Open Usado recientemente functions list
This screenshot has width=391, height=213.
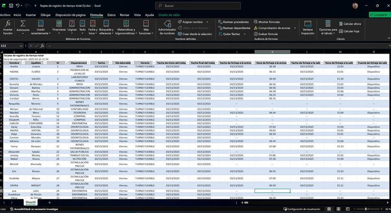pos(40,28)
